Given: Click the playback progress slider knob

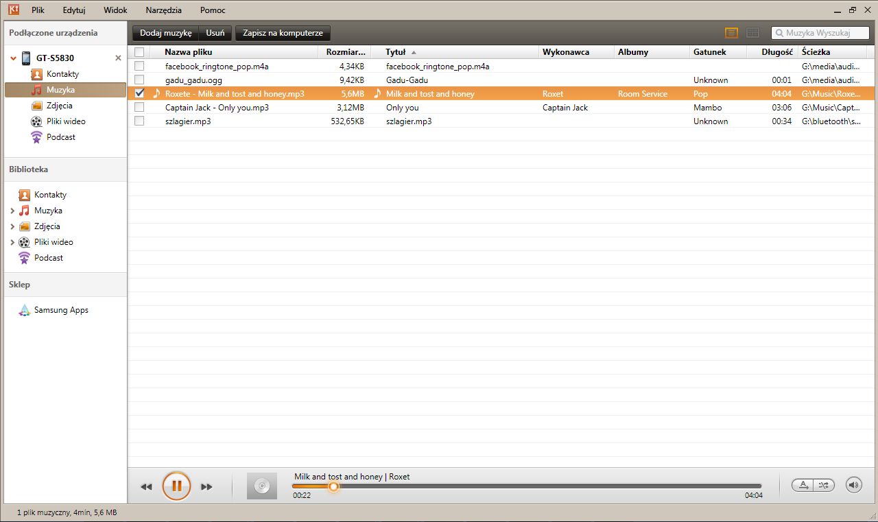Looking at the screenshot, I should (x=333, y=486).
